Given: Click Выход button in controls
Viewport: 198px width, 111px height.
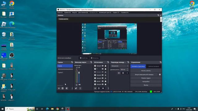Looking at the screenshot, I should click(146, 85).
